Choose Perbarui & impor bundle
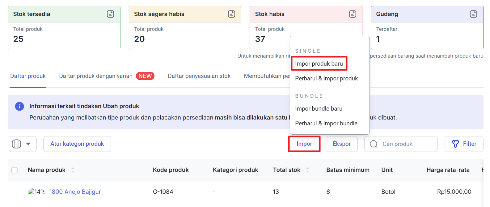 [x=326, y=123]
